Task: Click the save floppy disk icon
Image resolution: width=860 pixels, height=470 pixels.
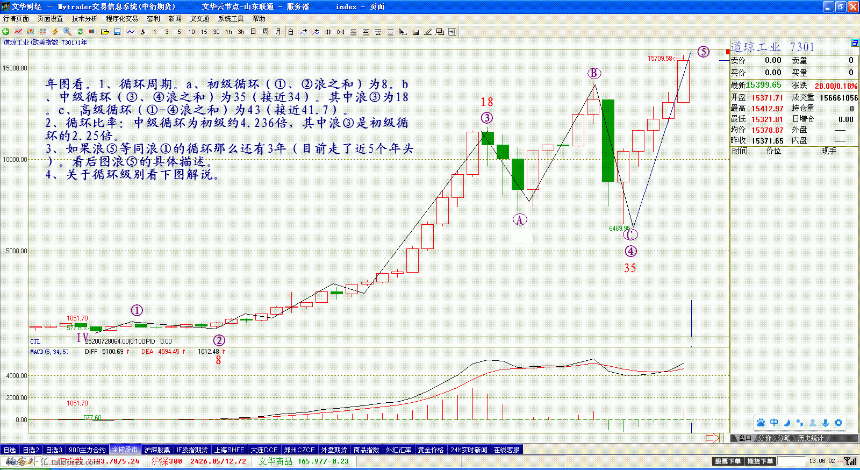Action: [x=117, y=32]
